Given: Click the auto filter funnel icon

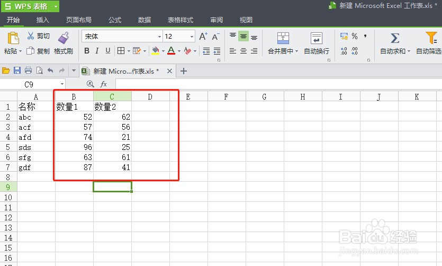Looking at the screenshot, I should pos(431,38).
